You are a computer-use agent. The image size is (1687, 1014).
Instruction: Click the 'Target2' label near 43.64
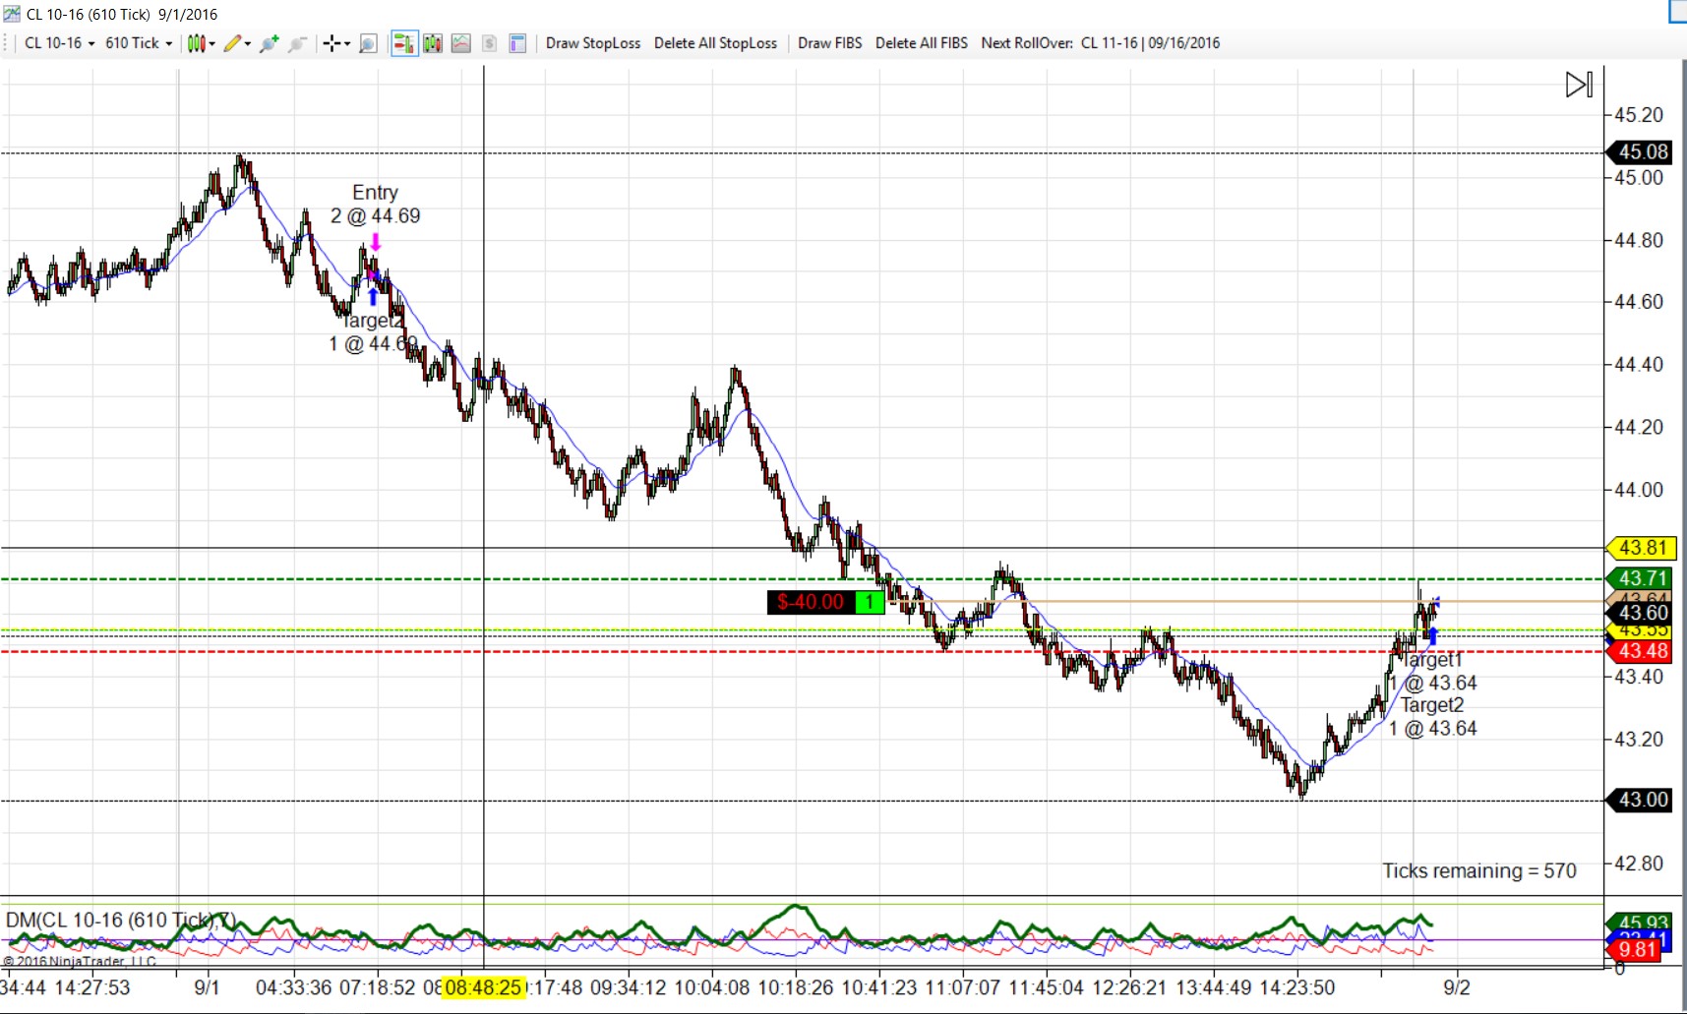pos(1432,705)
